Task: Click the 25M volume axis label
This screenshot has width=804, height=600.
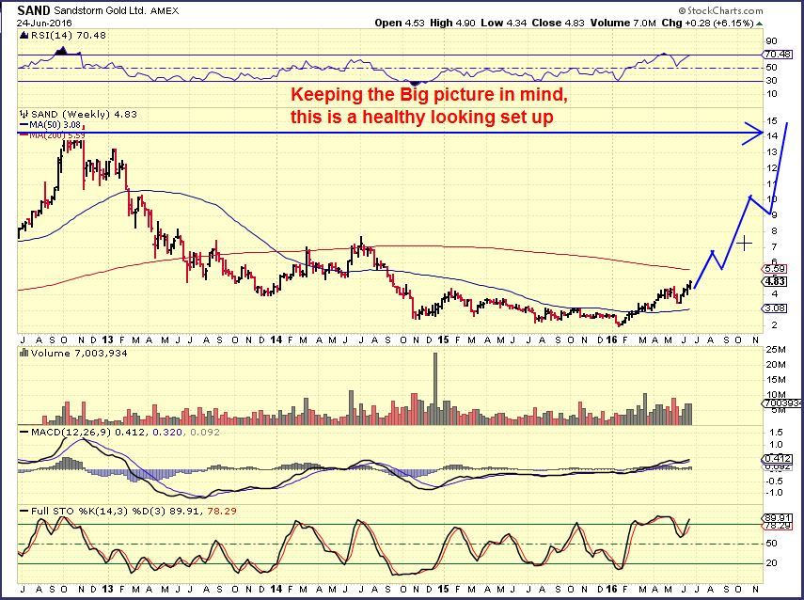Action: tap(776, 350)
